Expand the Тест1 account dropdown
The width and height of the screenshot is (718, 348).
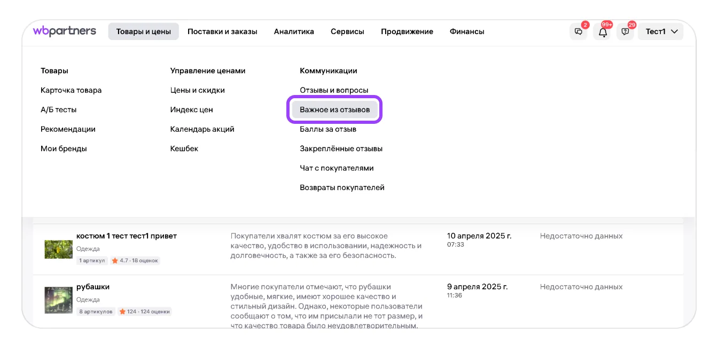point(661,31)
